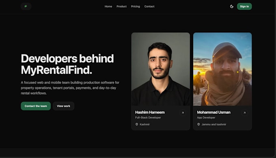The image size is (276, 158).
Task: Click the Hashim Hameem name text
Action: point(150,113)
